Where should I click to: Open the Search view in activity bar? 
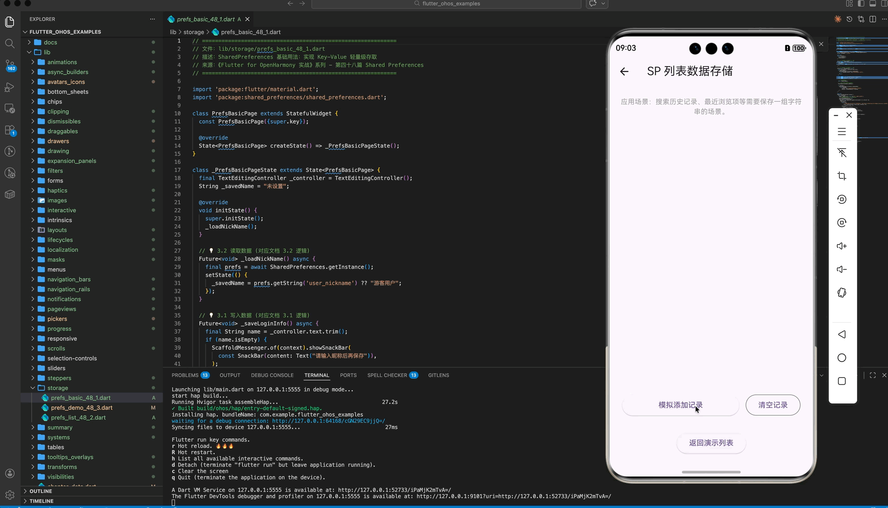tap(9, 44)
